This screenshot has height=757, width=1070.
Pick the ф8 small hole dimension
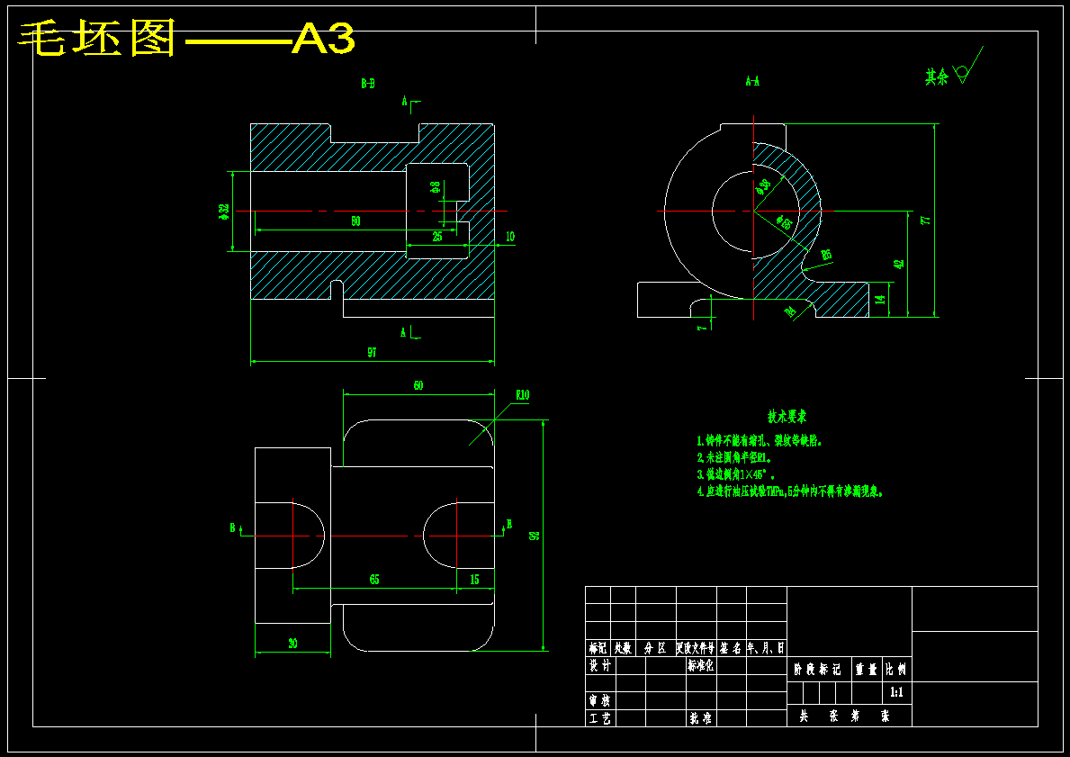[x=435, y=188]
